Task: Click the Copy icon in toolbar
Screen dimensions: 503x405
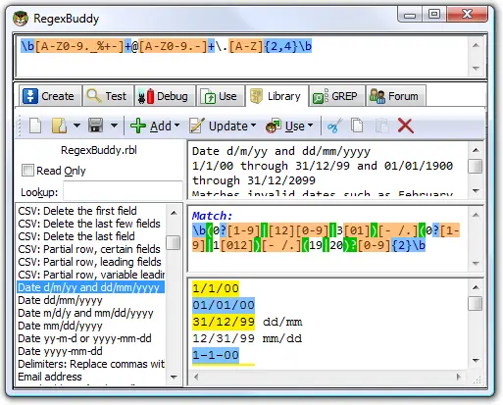Action: 357,126
